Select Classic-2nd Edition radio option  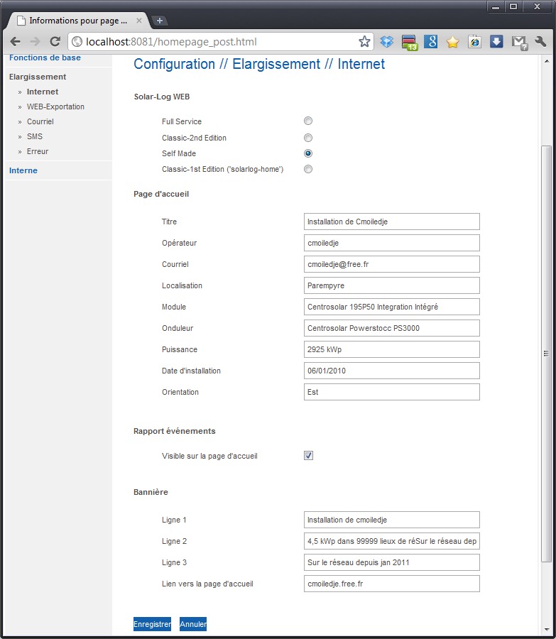(308, 138)
